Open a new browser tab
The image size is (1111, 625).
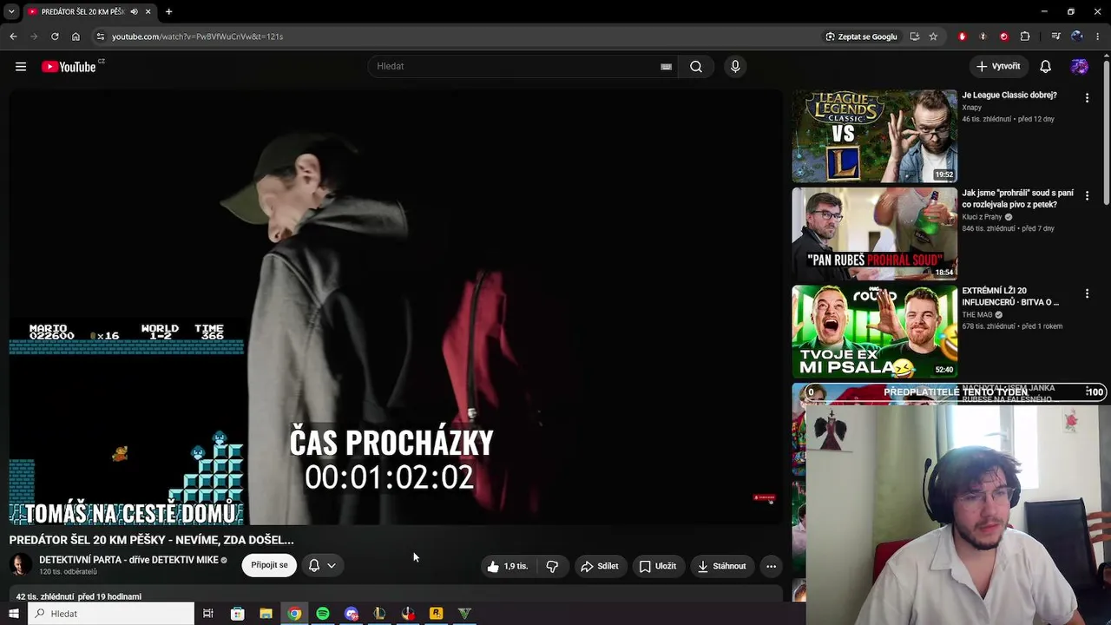tap(168, 11)
